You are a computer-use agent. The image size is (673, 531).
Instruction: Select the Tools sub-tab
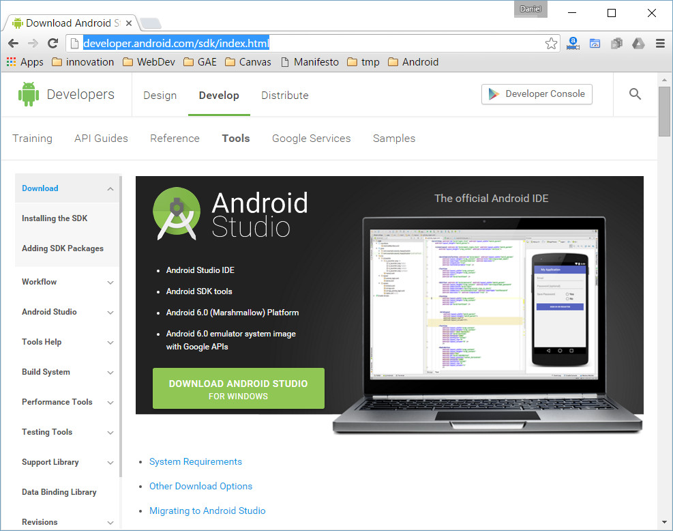[x=236, y=139]
